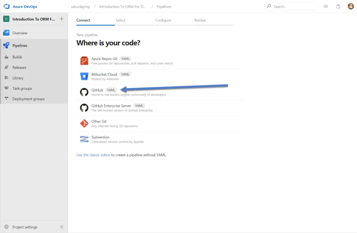The width and height of the screenshot is (357, 233).
Task: Open the Task groups icon
Action: [6, 88]
